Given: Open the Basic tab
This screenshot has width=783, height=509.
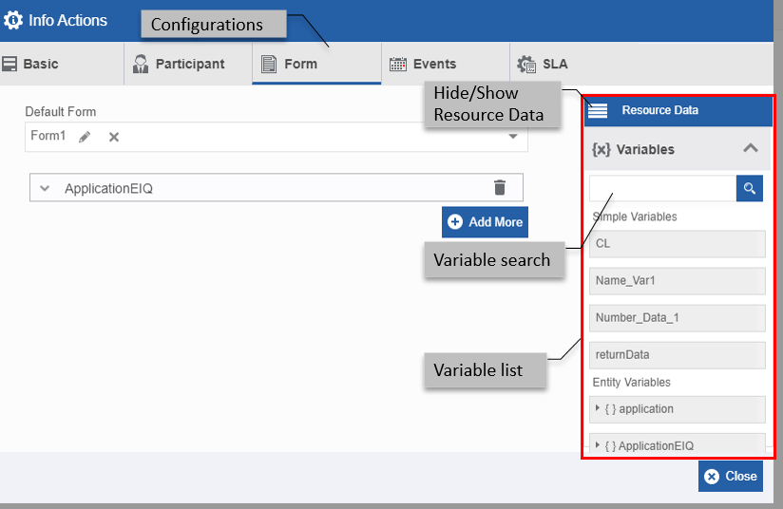Looking at the screenshot, I should click(61, 64).
